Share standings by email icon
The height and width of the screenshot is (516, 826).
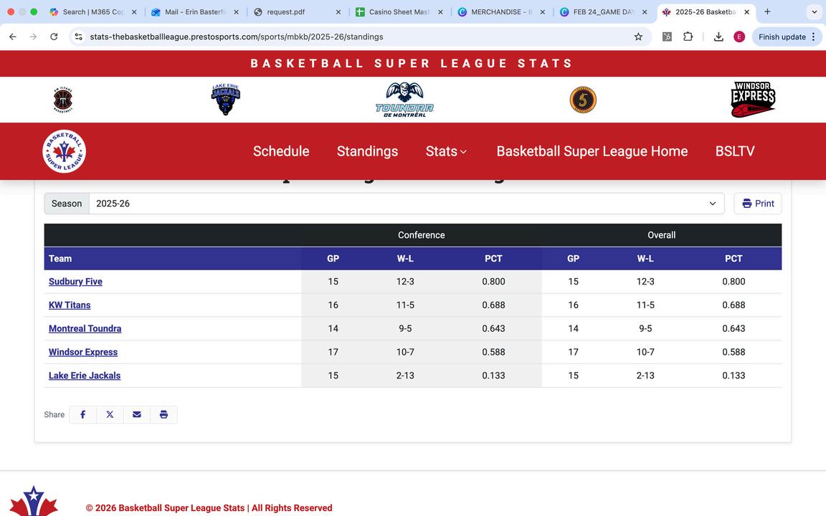tap(137, 414)
